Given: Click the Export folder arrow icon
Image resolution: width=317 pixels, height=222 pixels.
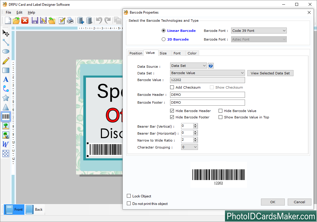Looking at the screenshot, I should pyautogui.click(x=52, y=20).
